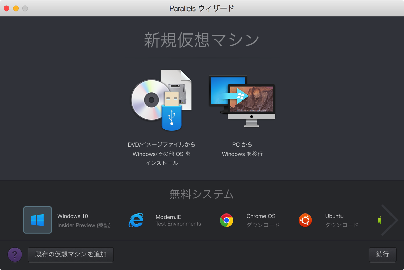404x270 pixels.
Task: Click the 'PC から Windows を移行' label
Action: pos(242,149)
